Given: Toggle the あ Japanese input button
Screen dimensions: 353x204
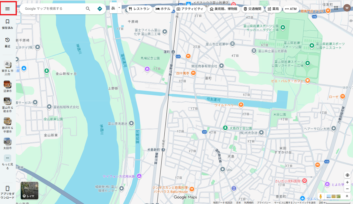Looking at the screenshot, I should coord(113,8).
